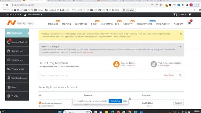Open Expiring / Expired in sidebar
Image resolution: width=201 pixels, height=113 pixels.
pos(17,42)
